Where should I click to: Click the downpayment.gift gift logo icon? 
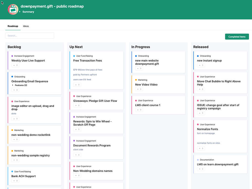point(13,10)
